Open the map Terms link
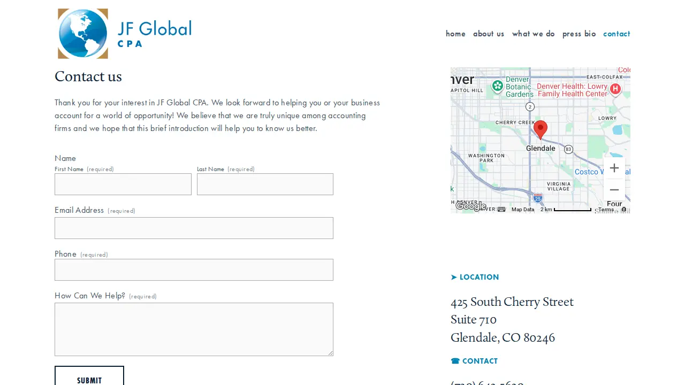This screenshot has height=385, width=685. (606, 210)
